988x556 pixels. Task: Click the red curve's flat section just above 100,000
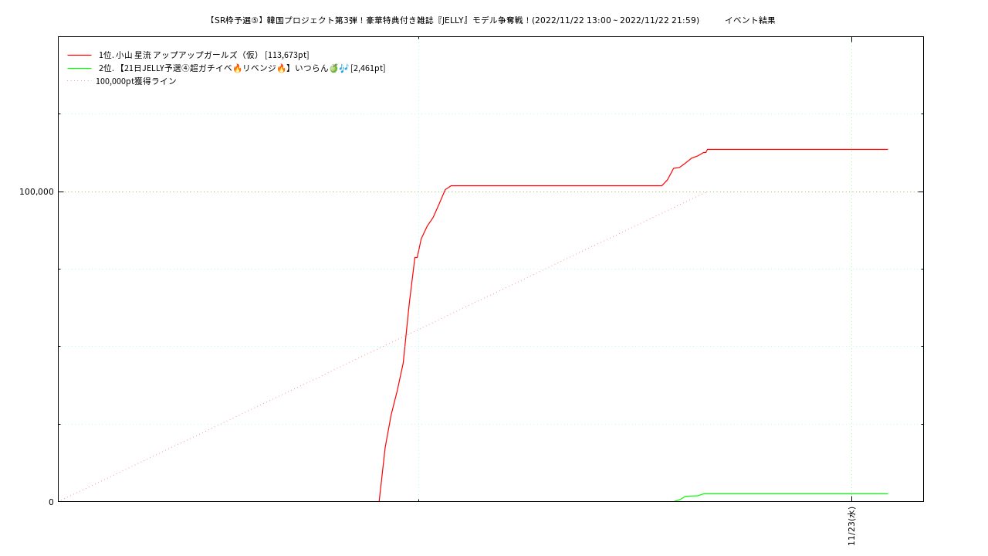click(556, 185)
